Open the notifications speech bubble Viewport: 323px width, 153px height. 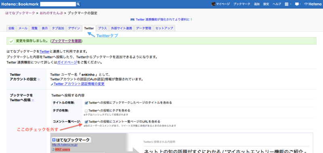[297, 4]
